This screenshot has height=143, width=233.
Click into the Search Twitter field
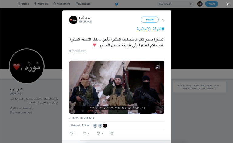[174, 4]
